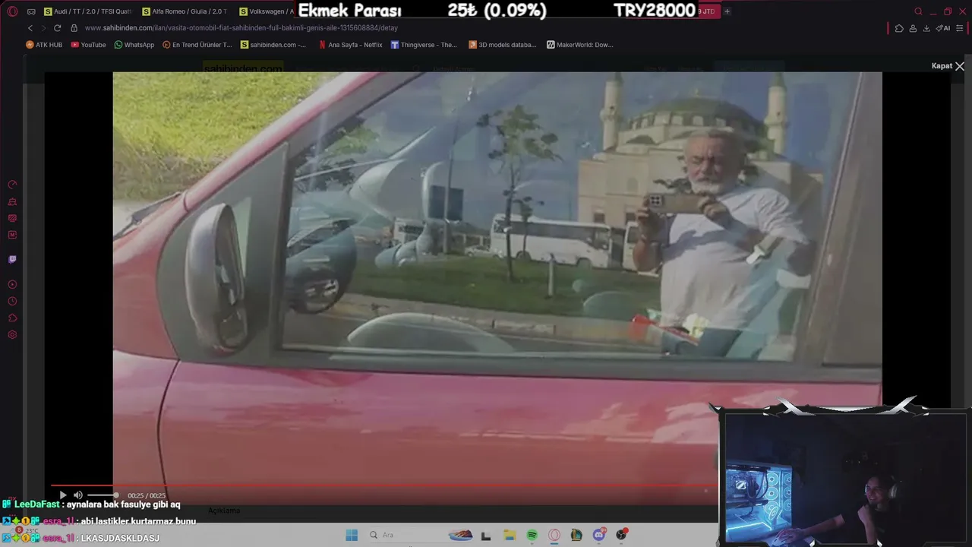Open the settings gear in the sidebar

tap(12, 335)
